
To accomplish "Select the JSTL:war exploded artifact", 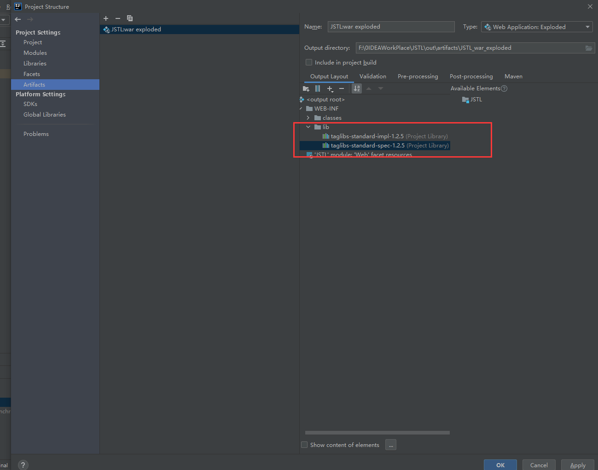I will click(x=199, y=29).
